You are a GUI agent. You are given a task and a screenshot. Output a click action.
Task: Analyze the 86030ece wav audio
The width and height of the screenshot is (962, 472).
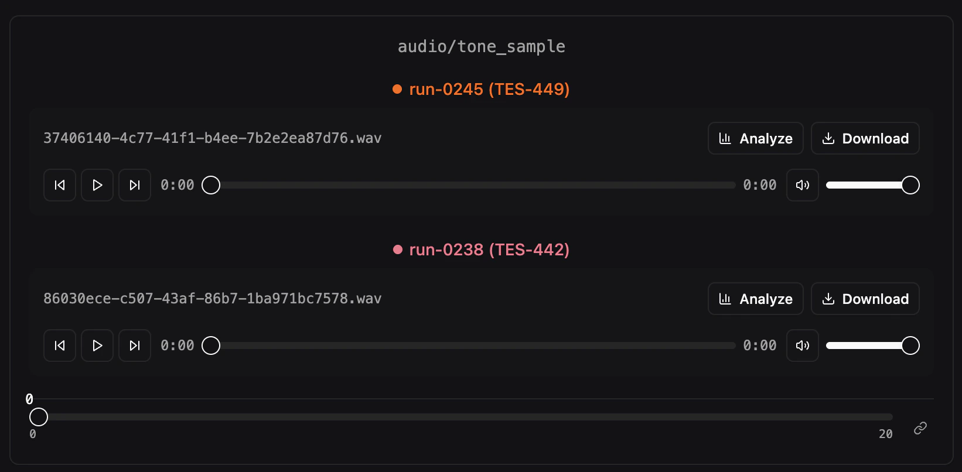coord(756,299)
